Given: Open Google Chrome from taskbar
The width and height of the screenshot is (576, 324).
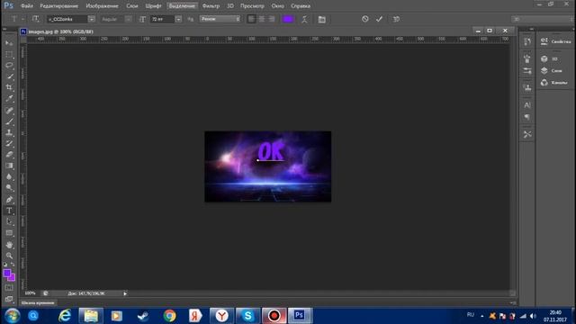Looking at the screenshot, I should [x=170, y=316].
